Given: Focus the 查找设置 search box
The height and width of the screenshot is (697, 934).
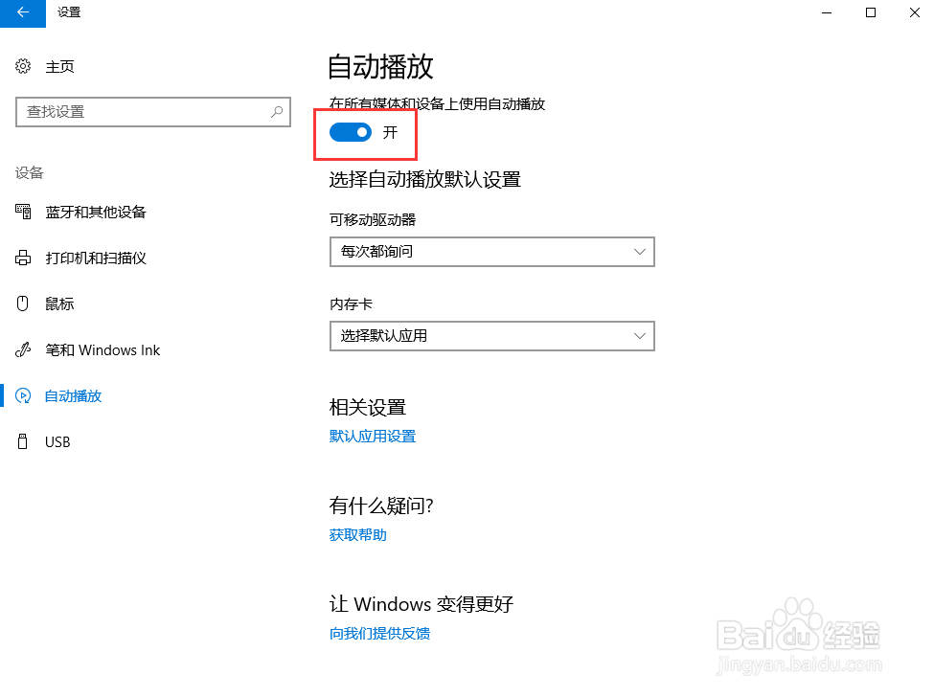Looking at the screenshot, I should [144, 112].
